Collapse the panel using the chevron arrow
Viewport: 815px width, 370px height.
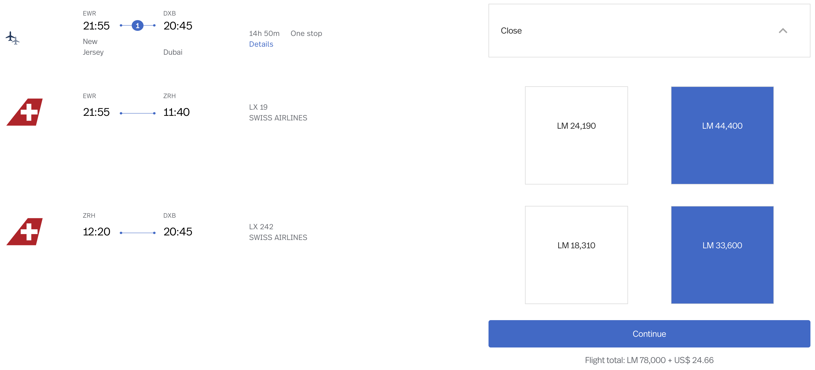click(783, 30)
